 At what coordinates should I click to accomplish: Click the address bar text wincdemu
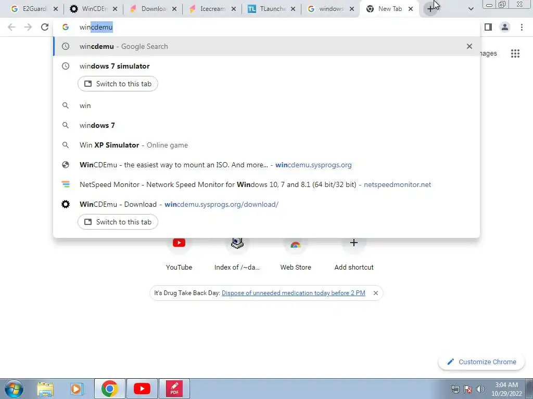(96, 27)
